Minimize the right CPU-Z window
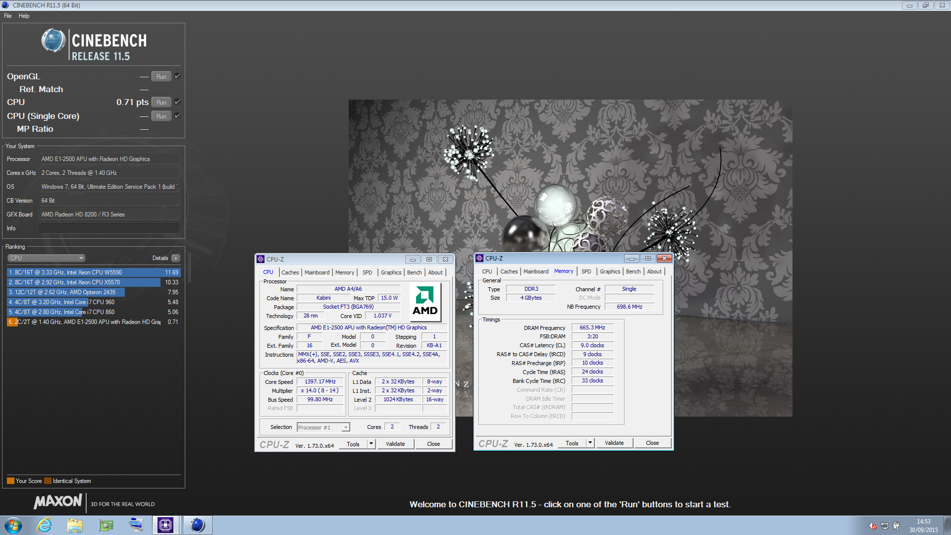Screen dimensions: 951x535 [632, 259]
